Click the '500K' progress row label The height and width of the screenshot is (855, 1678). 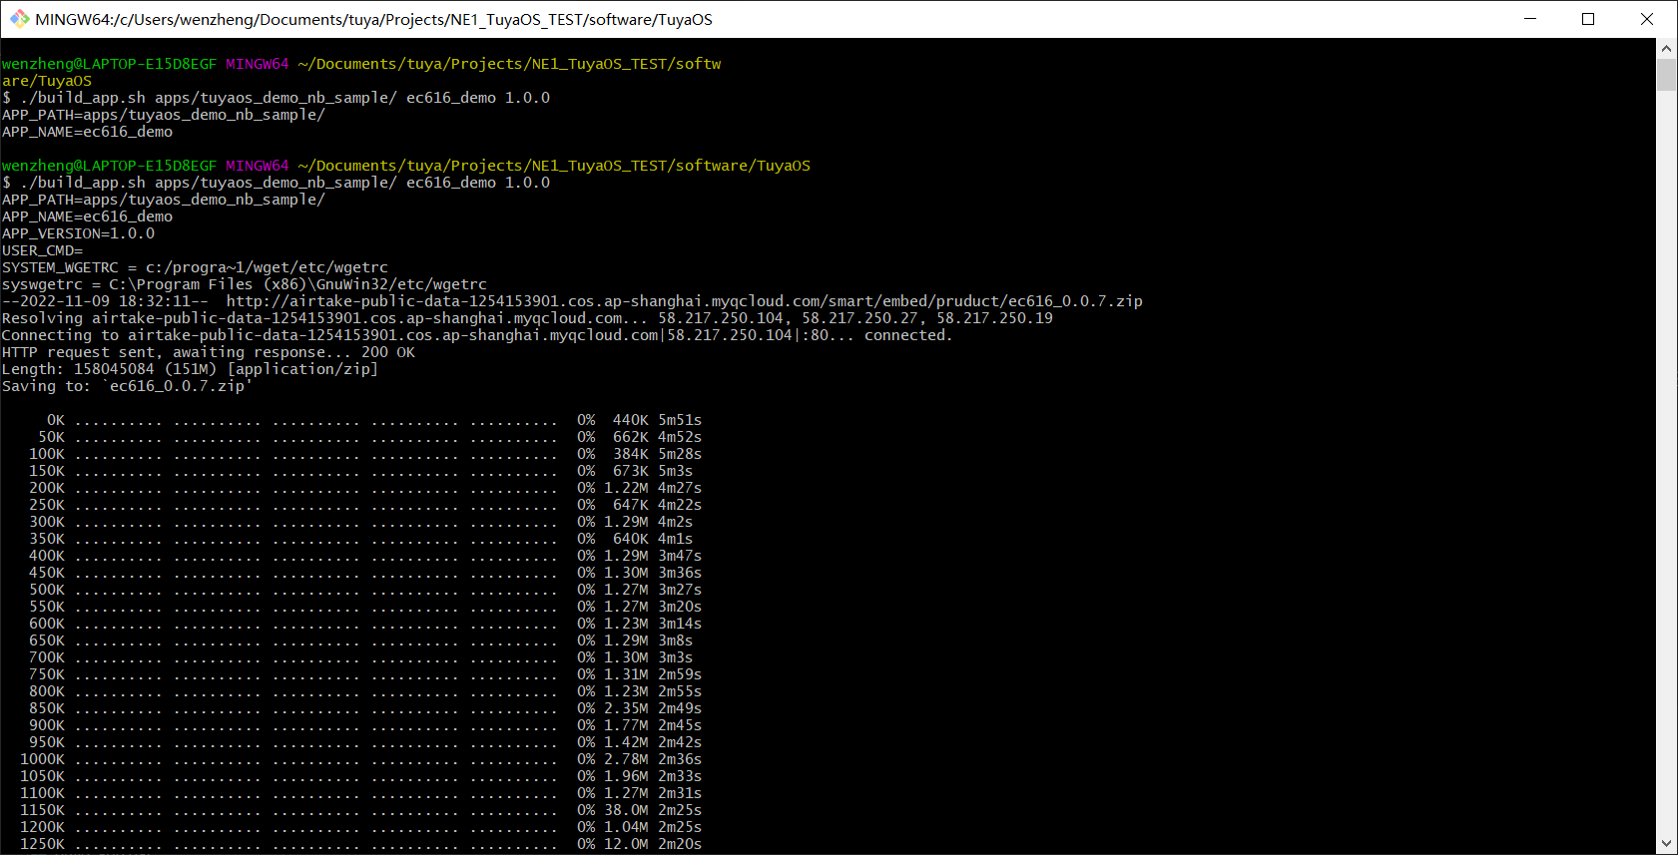pos(47,590)
